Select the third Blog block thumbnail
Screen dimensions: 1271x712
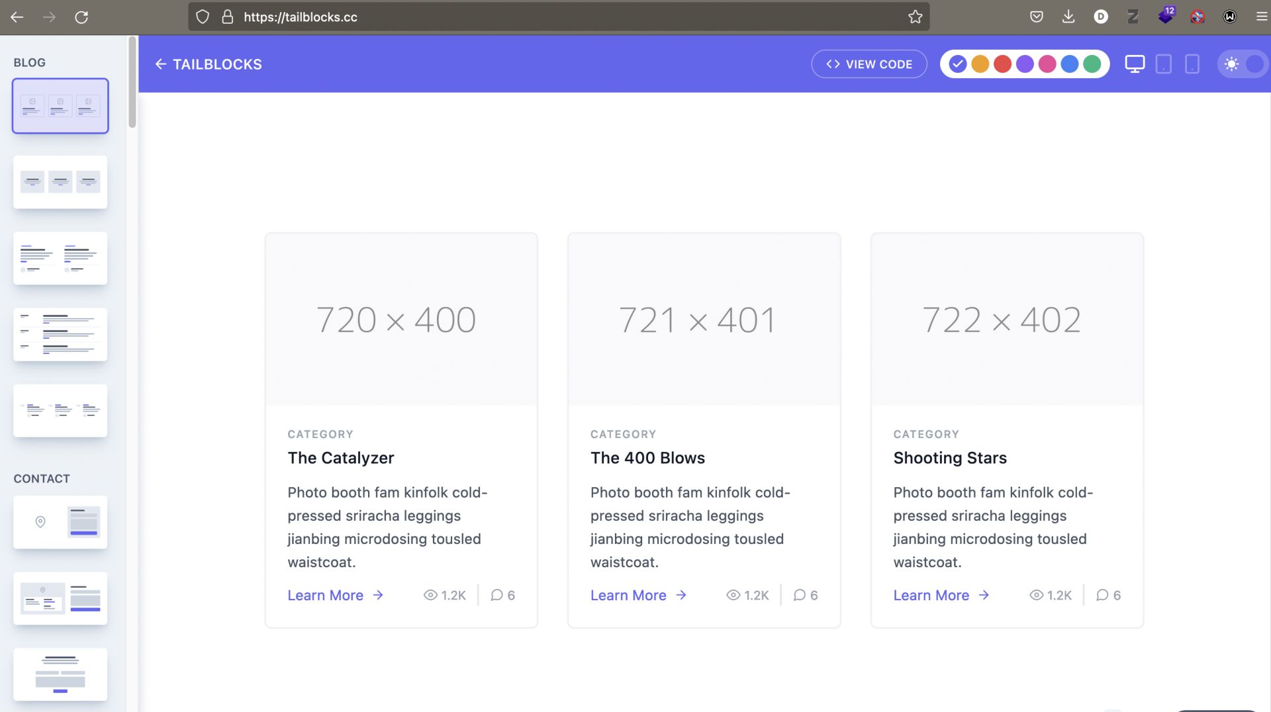coord(60,258)
